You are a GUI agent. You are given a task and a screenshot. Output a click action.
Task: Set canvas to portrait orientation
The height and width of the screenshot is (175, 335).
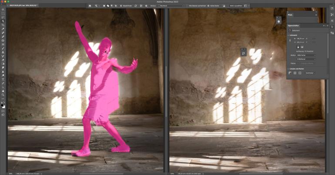(x=298, y=47)
